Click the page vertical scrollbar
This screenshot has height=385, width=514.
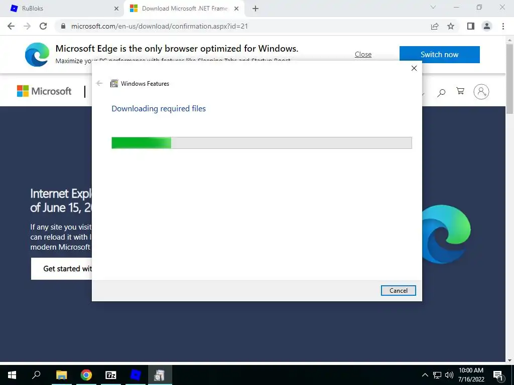[509, 79]
